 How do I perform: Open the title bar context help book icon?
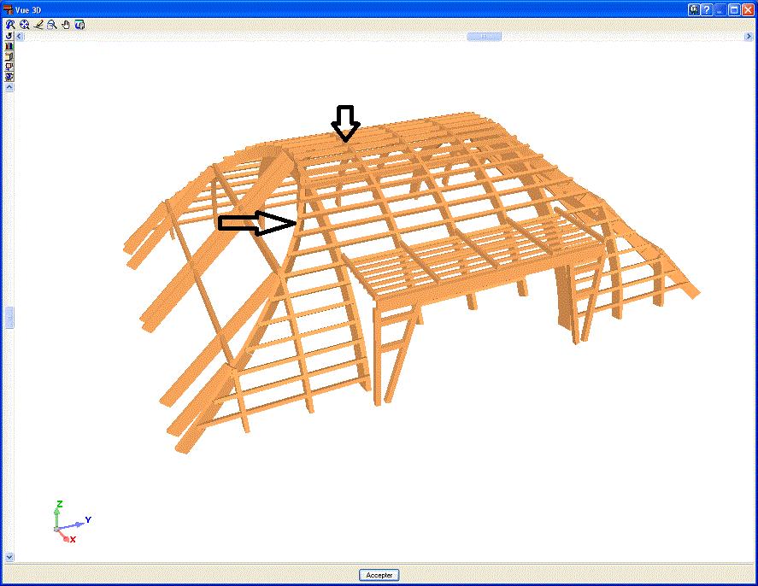pos(694,9)
